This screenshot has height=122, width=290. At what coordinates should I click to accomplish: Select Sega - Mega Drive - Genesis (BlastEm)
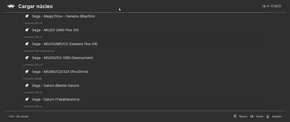point(64,16)
